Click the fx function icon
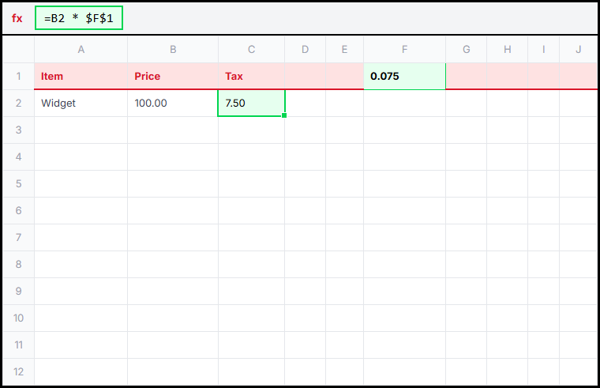600x388 pixels. point(17,18)
